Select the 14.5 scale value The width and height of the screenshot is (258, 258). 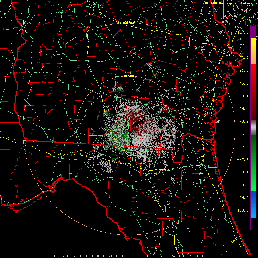244,109
